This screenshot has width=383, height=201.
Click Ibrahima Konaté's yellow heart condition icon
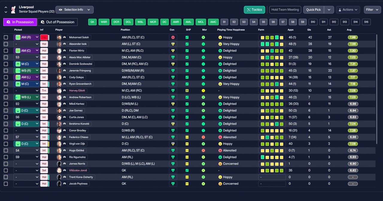click(173, 124)
